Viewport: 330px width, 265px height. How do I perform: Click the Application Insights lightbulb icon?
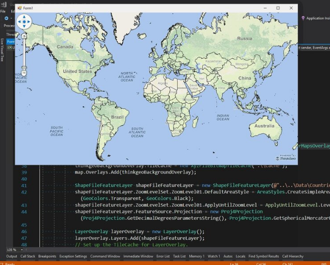(304, 18)
